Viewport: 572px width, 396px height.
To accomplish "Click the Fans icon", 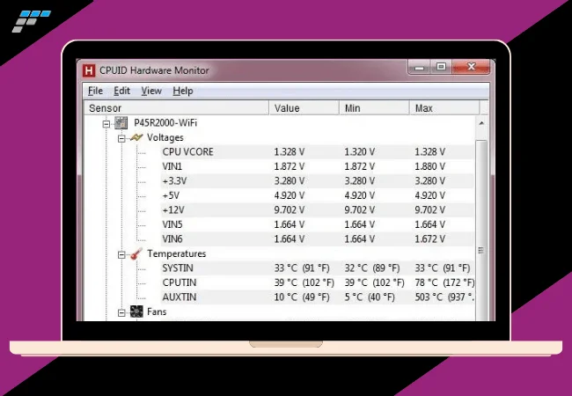I will (136, 312).
